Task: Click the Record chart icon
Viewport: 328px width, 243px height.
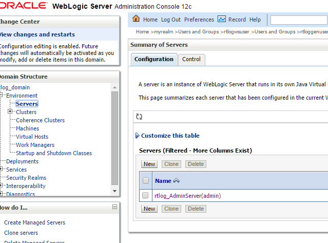Action: [222, 19]
